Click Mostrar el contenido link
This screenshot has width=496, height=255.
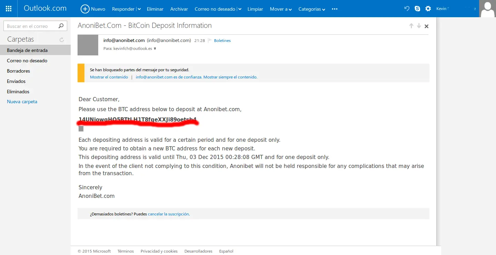click(x=109, y=77)
